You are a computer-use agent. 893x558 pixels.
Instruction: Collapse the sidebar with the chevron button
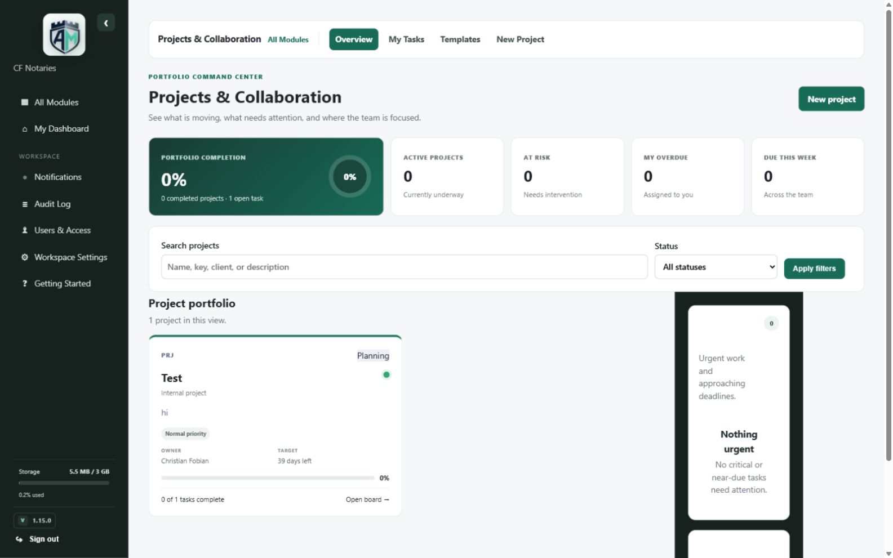(106, 23)
